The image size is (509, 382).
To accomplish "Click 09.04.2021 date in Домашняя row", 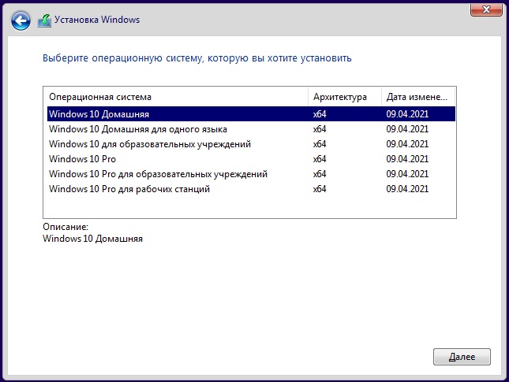I will (x=407, y=114).
